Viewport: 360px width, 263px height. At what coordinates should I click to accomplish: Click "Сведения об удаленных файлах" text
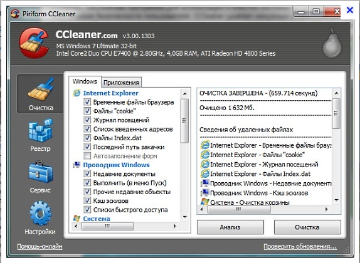pyautogui.click(x=246, y=130)
